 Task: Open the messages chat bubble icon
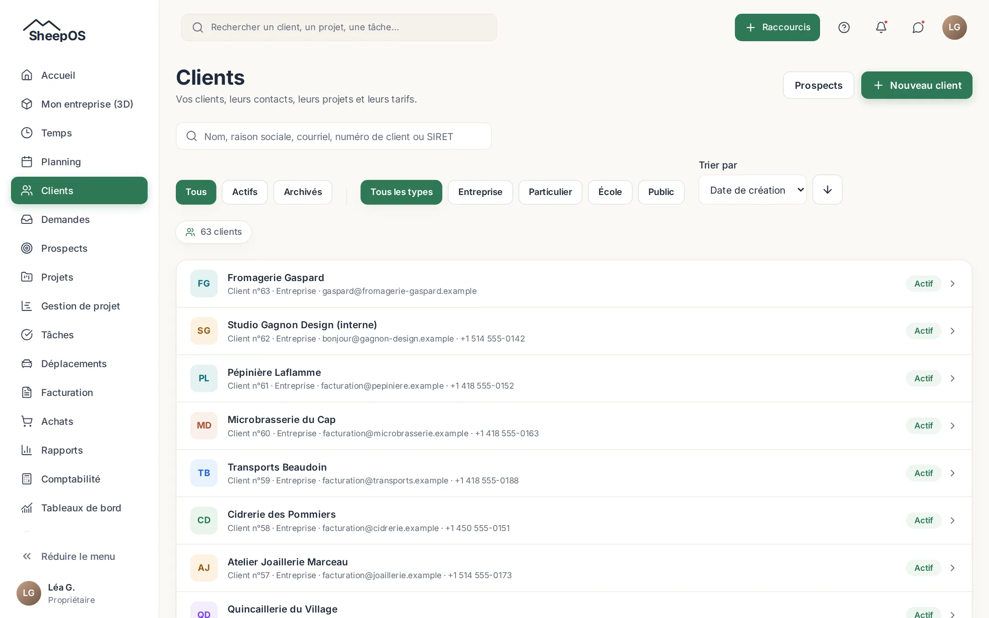click(918, 27)
